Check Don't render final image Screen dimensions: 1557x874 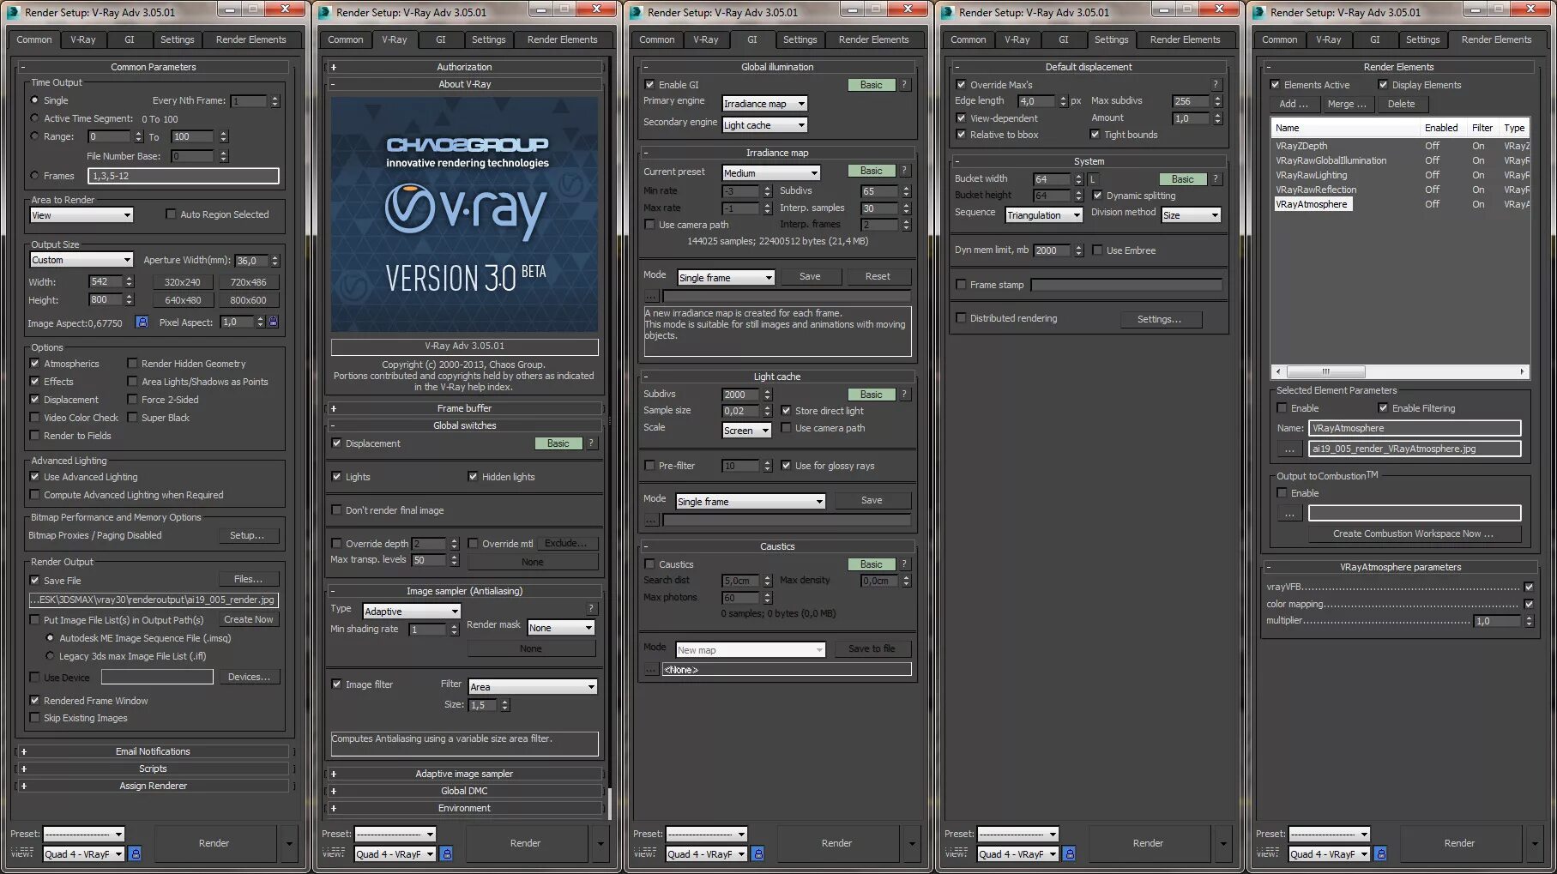pos(336,510)
